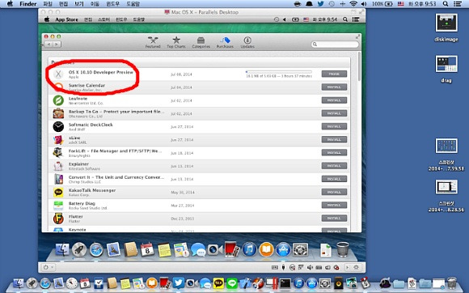
Task: Open the guest Apple menu
Action: [47, 19]
